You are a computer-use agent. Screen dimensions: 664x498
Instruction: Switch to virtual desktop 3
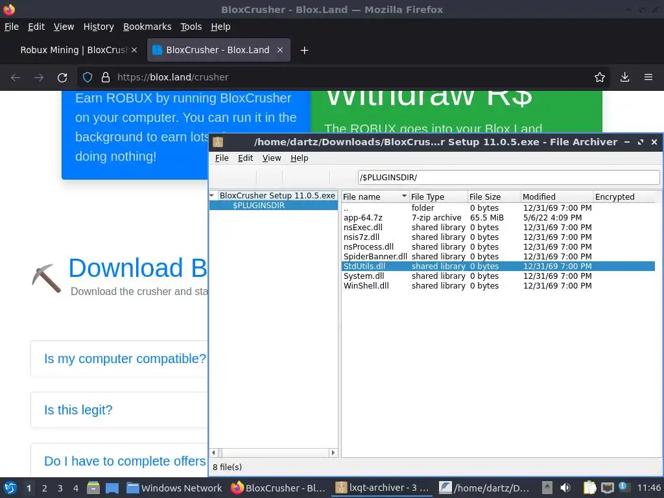60,488
